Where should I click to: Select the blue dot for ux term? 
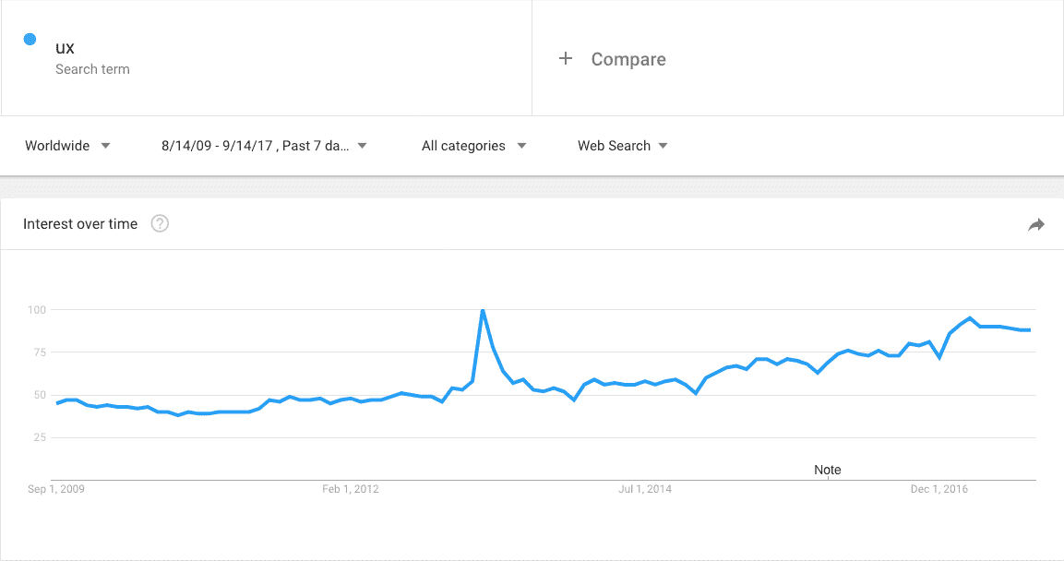coord(30,40)
